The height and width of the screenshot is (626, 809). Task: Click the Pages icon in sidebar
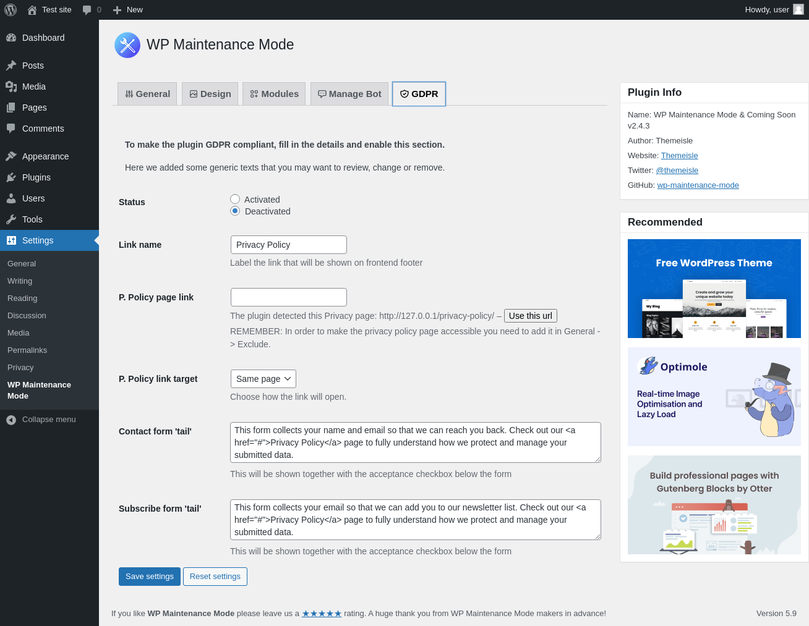11,108
